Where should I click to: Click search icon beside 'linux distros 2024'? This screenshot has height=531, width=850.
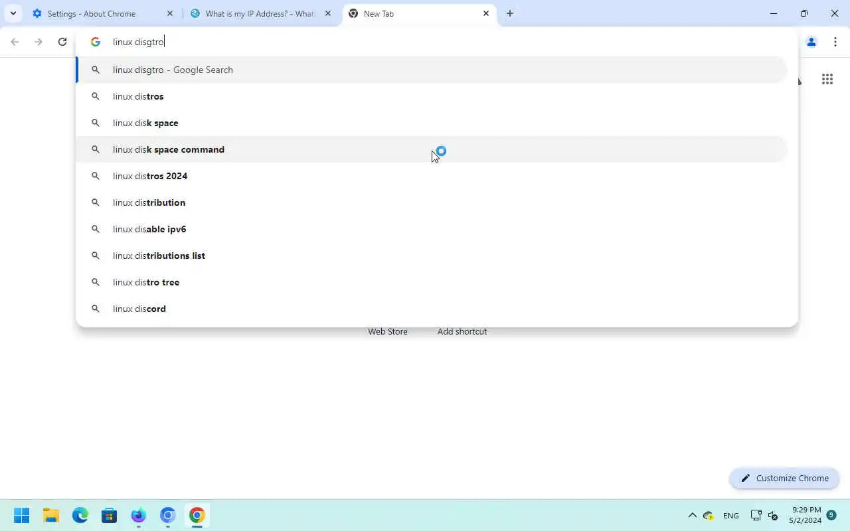pyautogui.click(x=96, y=176)
